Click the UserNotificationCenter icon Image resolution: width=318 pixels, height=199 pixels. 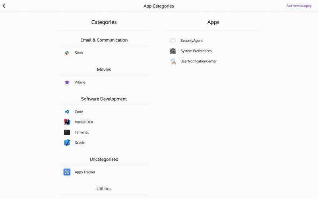click(173, 61)
